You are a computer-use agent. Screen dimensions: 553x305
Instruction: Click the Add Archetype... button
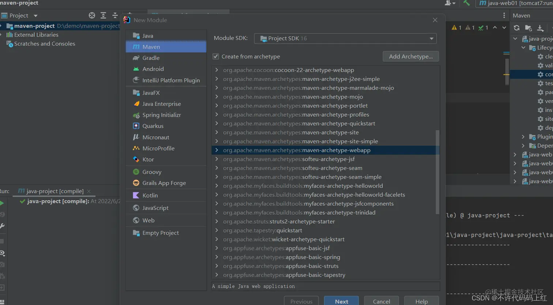tap(410, 56)
